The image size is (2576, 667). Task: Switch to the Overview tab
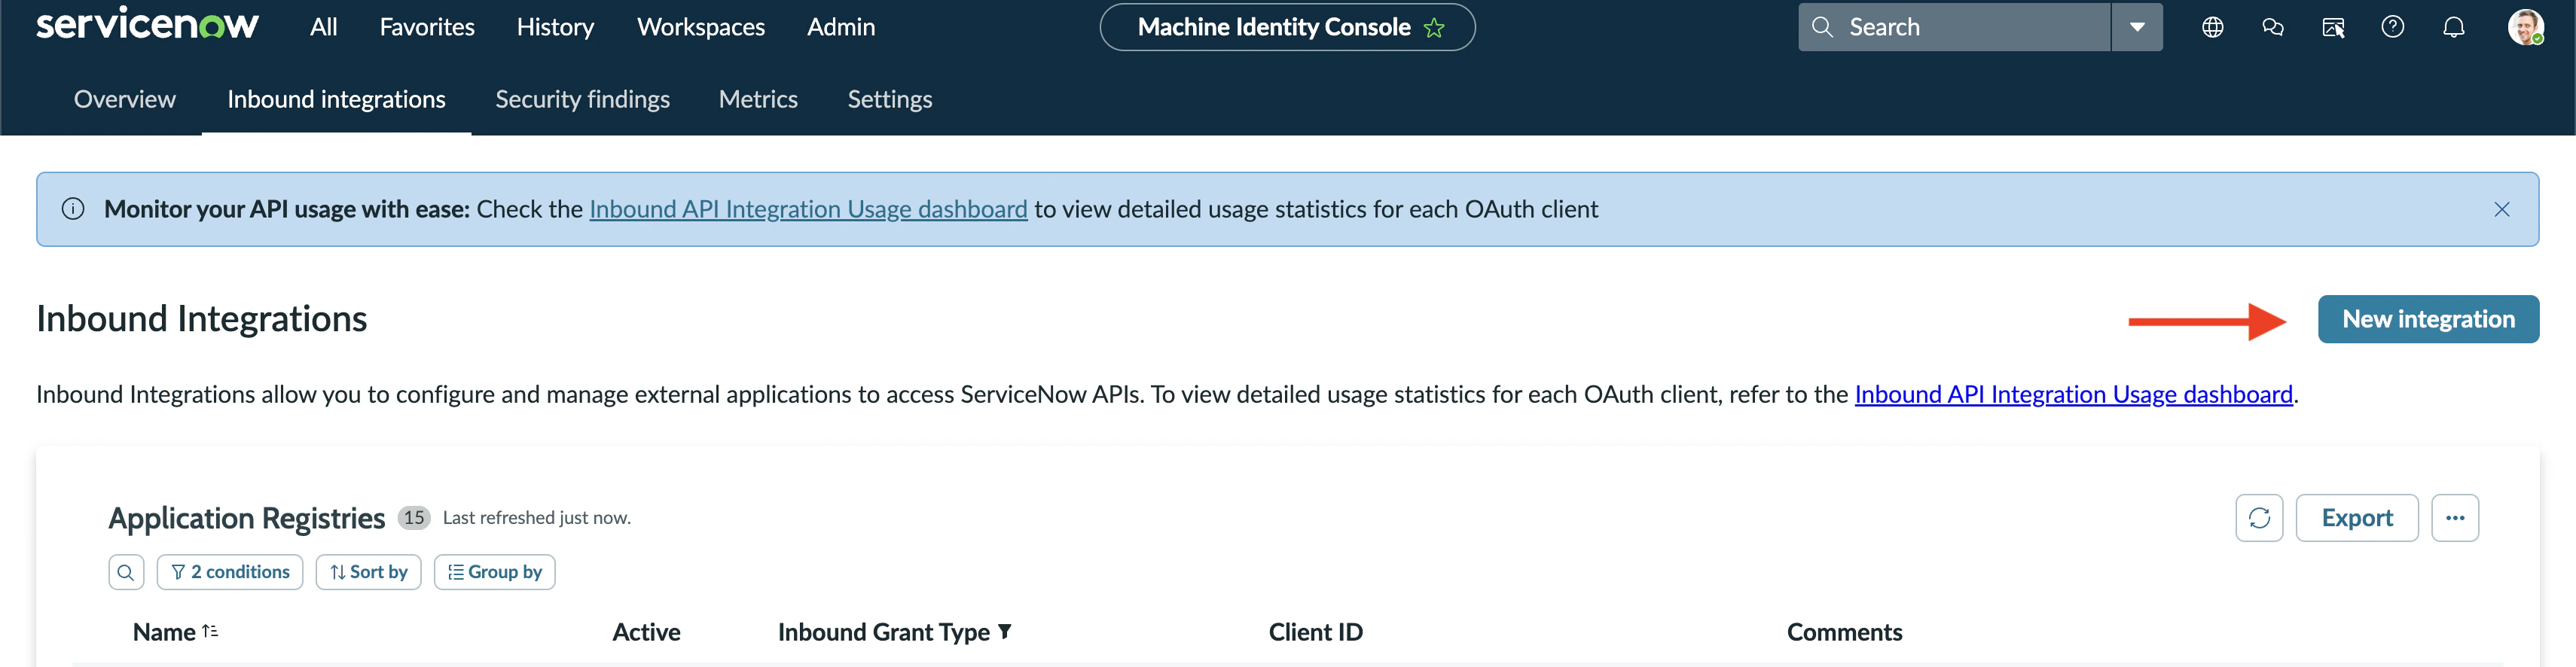click(125, 99)
